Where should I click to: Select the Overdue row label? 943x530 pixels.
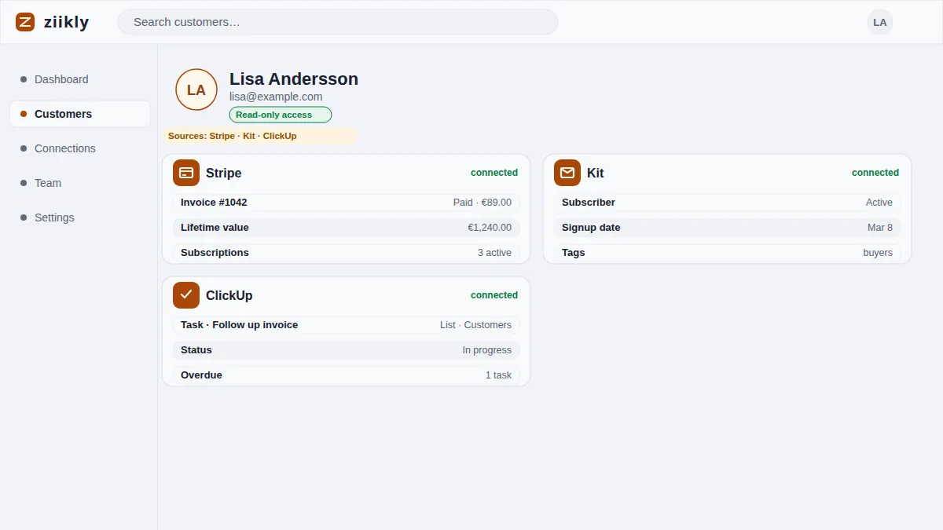pyautogui.click(x=201, y=375)
